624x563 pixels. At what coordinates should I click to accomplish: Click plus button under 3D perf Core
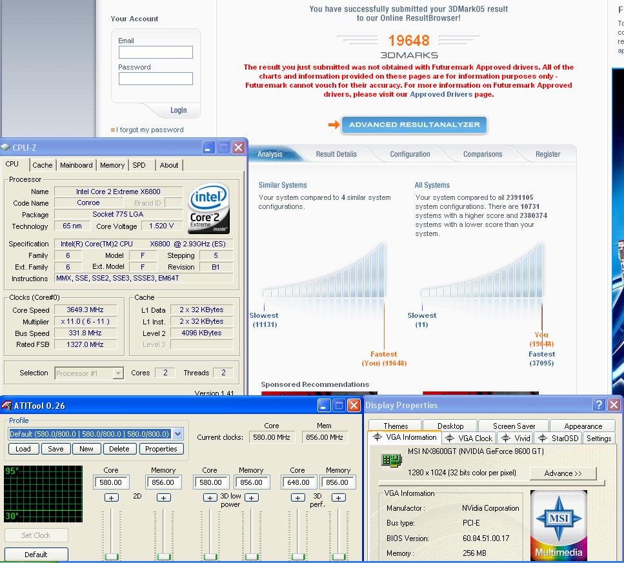coord(297,497)
